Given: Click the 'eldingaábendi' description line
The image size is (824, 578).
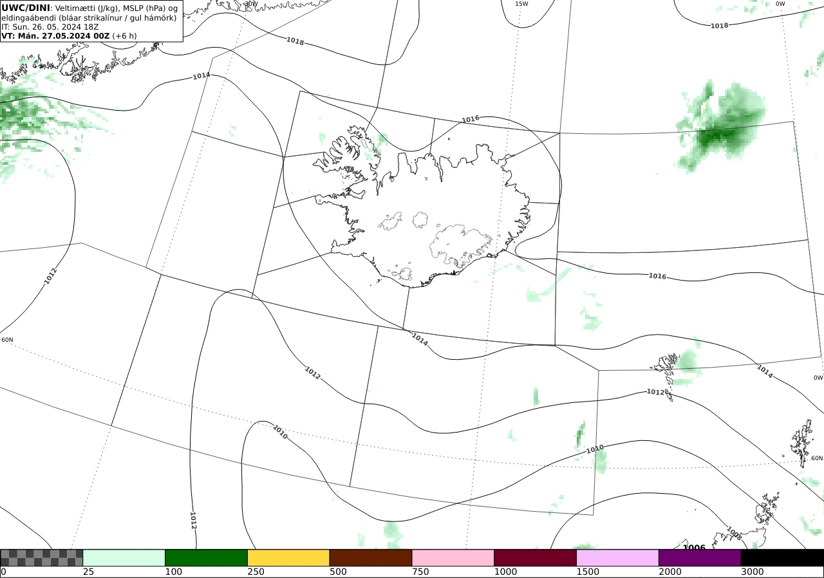Looking at the screenshot, I should (x=89, y=17).
